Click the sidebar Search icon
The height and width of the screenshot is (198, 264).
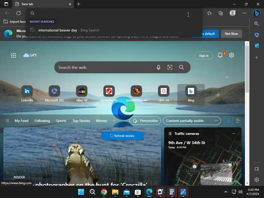pyautogui.click(x=257, y=24)
